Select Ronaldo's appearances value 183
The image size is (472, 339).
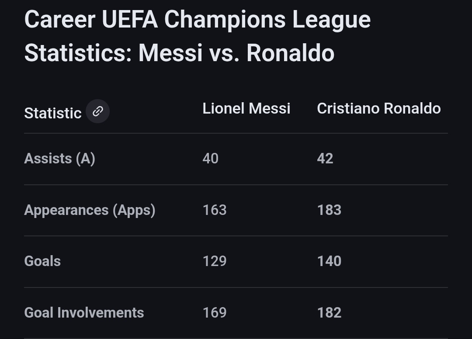click(329, 210)
